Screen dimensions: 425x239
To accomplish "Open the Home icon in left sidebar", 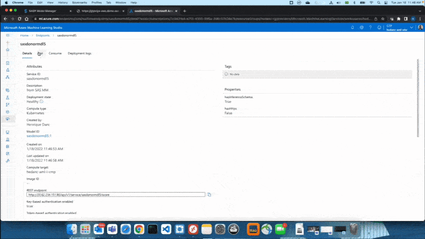I will pos(7,50).
